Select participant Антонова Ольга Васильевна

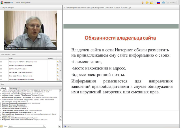click(21, 72)
